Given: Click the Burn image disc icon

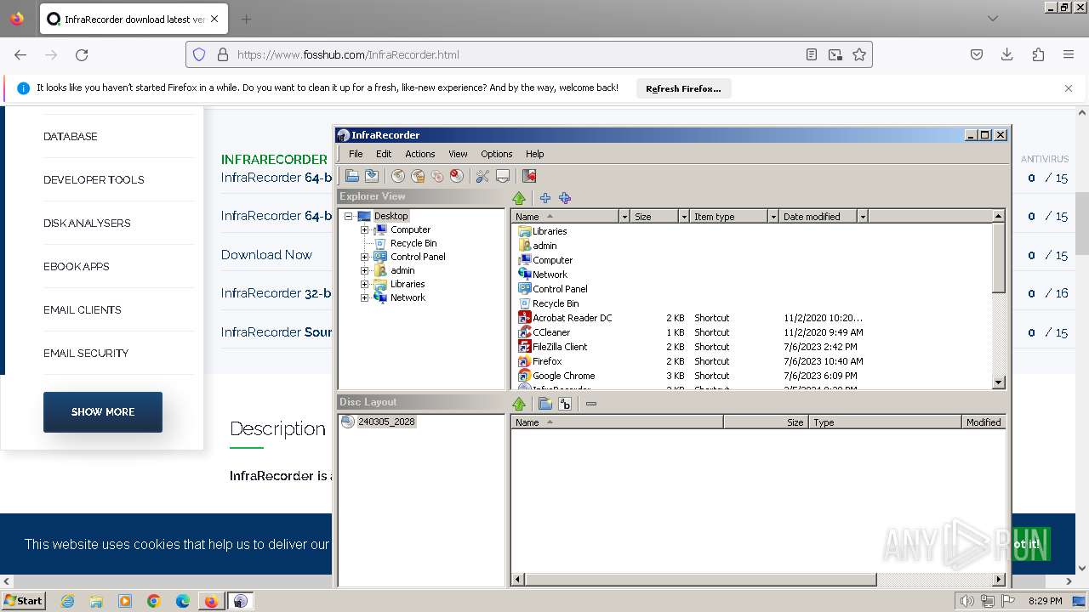Looking at the screenshot, I should [x=418, y=176].
